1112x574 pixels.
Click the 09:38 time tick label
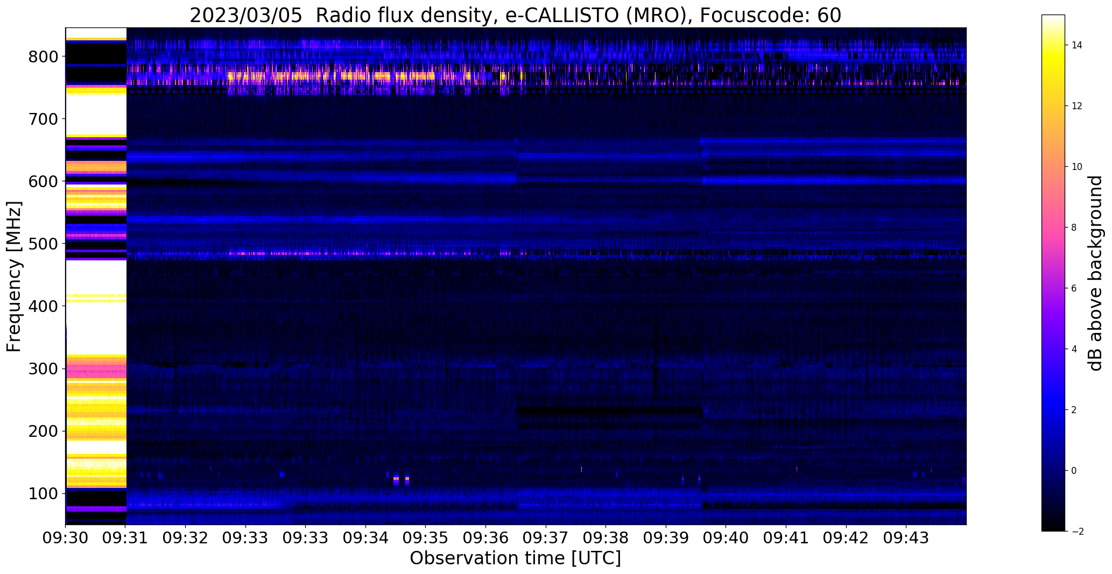(606, 538)
